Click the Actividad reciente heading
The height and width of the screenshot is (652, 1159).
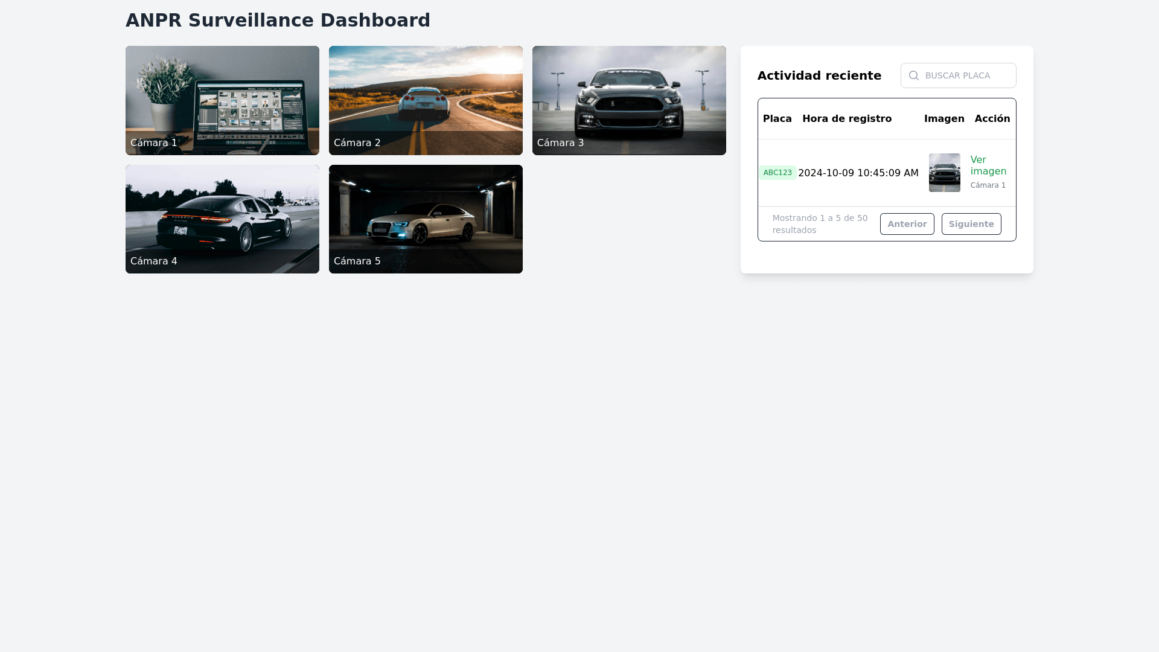coord(819,75)
